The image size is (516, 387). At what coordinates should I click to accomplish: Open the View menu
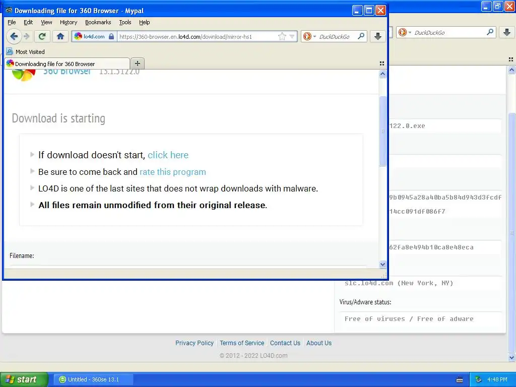pyautogui.click(x=46, y=22)
